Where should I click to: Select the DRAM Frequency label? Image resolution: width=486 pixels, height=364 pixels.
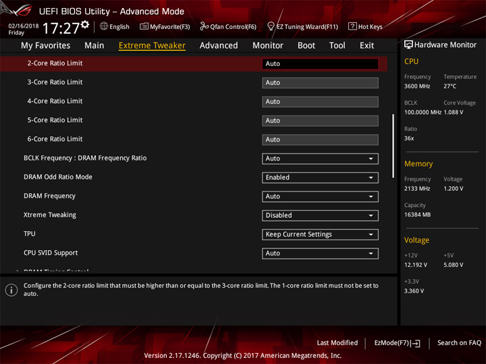49,196
